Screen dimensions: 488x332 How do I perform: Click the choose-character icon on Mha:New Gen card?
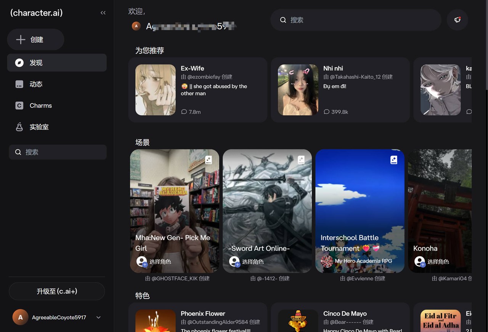coord(142,261)
